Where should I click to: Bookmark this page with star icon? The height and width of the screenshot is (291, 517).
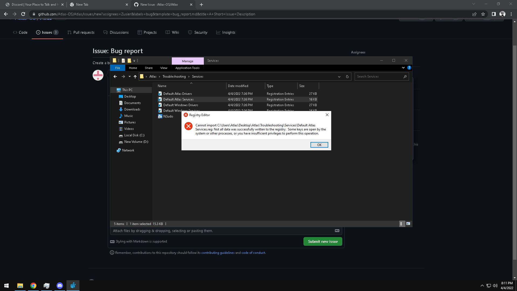click(x=483, y=14)
